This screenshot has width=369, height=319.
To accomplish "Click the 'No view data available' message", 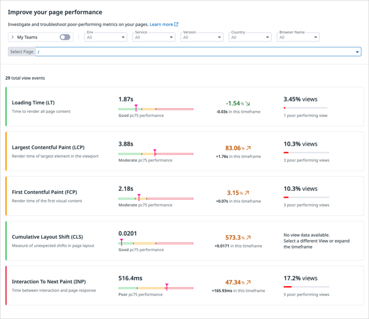I will point(316,241).
